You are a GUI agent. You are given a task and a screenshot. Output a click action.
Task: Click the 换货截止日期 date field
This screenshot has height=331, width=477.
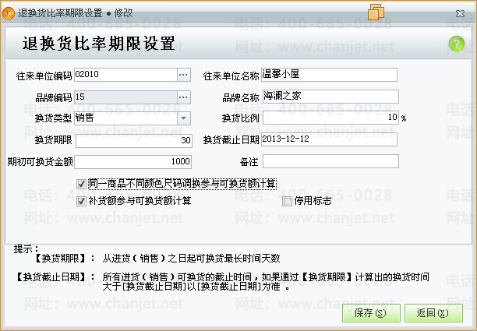(x=330, y=140)
